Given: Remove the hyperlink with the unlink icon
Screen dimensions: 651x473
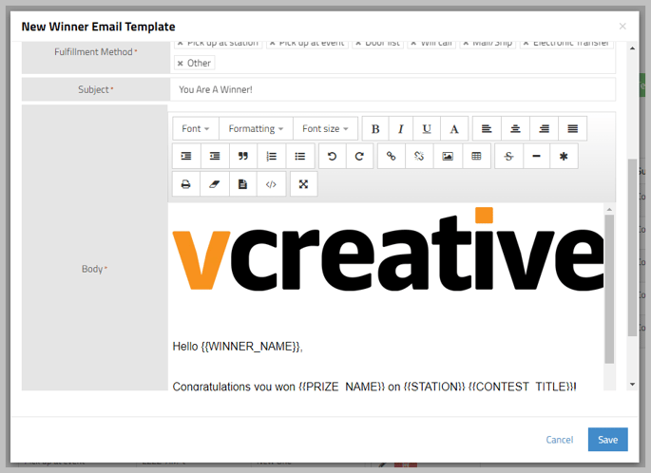Looking at the screenshot, I should 419,156.
